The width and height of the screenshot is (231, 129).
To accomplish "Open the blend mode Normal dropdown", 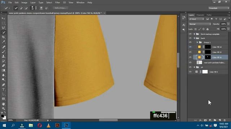I will click(x=200, y=24).
